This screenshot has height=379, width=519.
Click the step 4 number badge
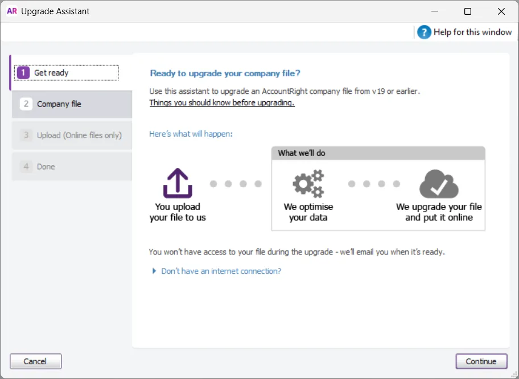[x=26, y=167]
